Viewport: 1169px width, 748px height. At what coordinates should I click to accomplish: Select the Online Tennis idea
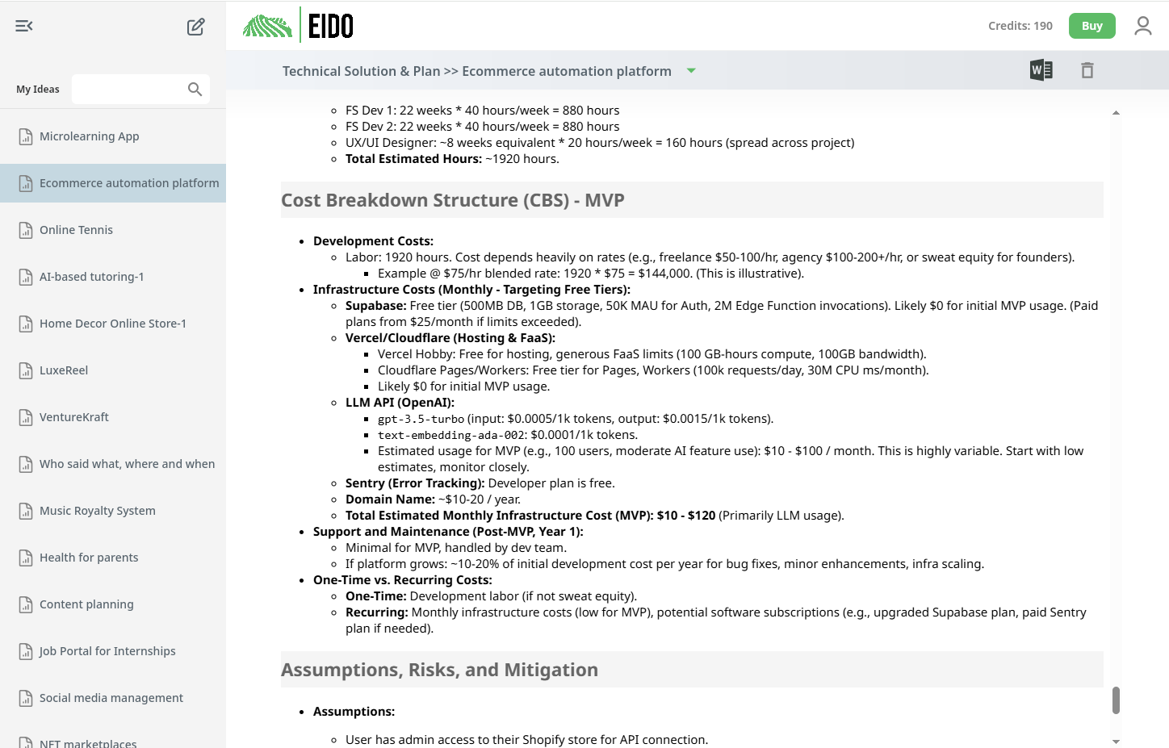click(76, 229)
